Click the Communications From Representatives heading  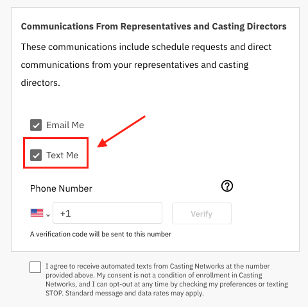click(x=153, y=26)
